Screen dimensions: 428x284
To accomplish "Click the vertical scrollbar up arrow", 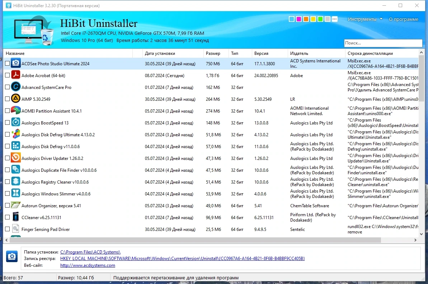I will (x=421, y=52).
